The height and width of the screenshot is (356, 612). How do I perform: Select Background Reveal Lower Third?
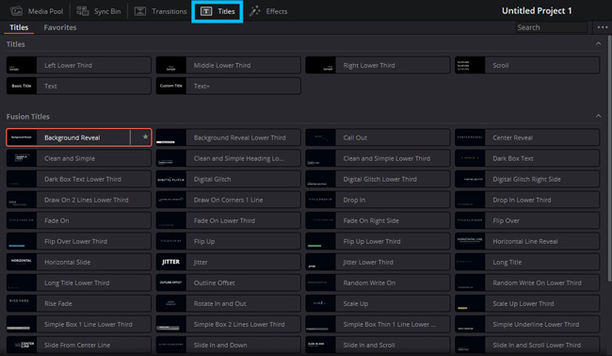229,138
